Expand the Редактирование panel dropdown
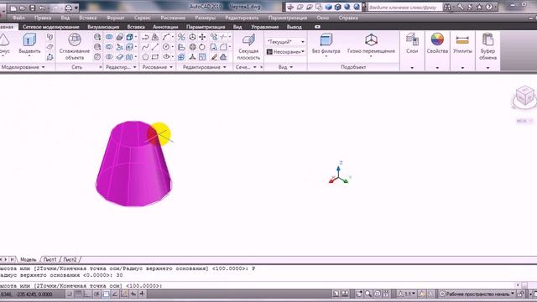 [x=224, y=67]
